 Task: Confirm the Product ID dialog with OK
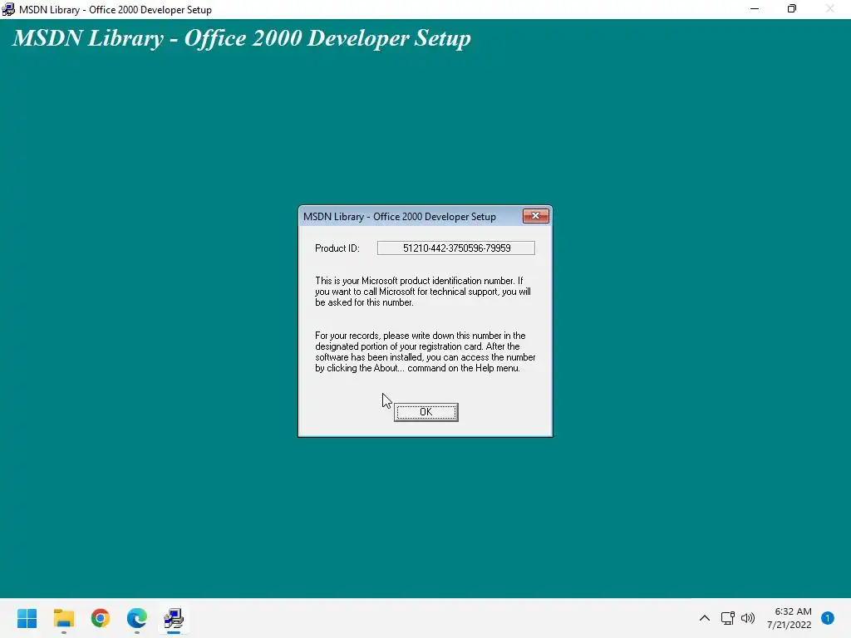[426, 412]
